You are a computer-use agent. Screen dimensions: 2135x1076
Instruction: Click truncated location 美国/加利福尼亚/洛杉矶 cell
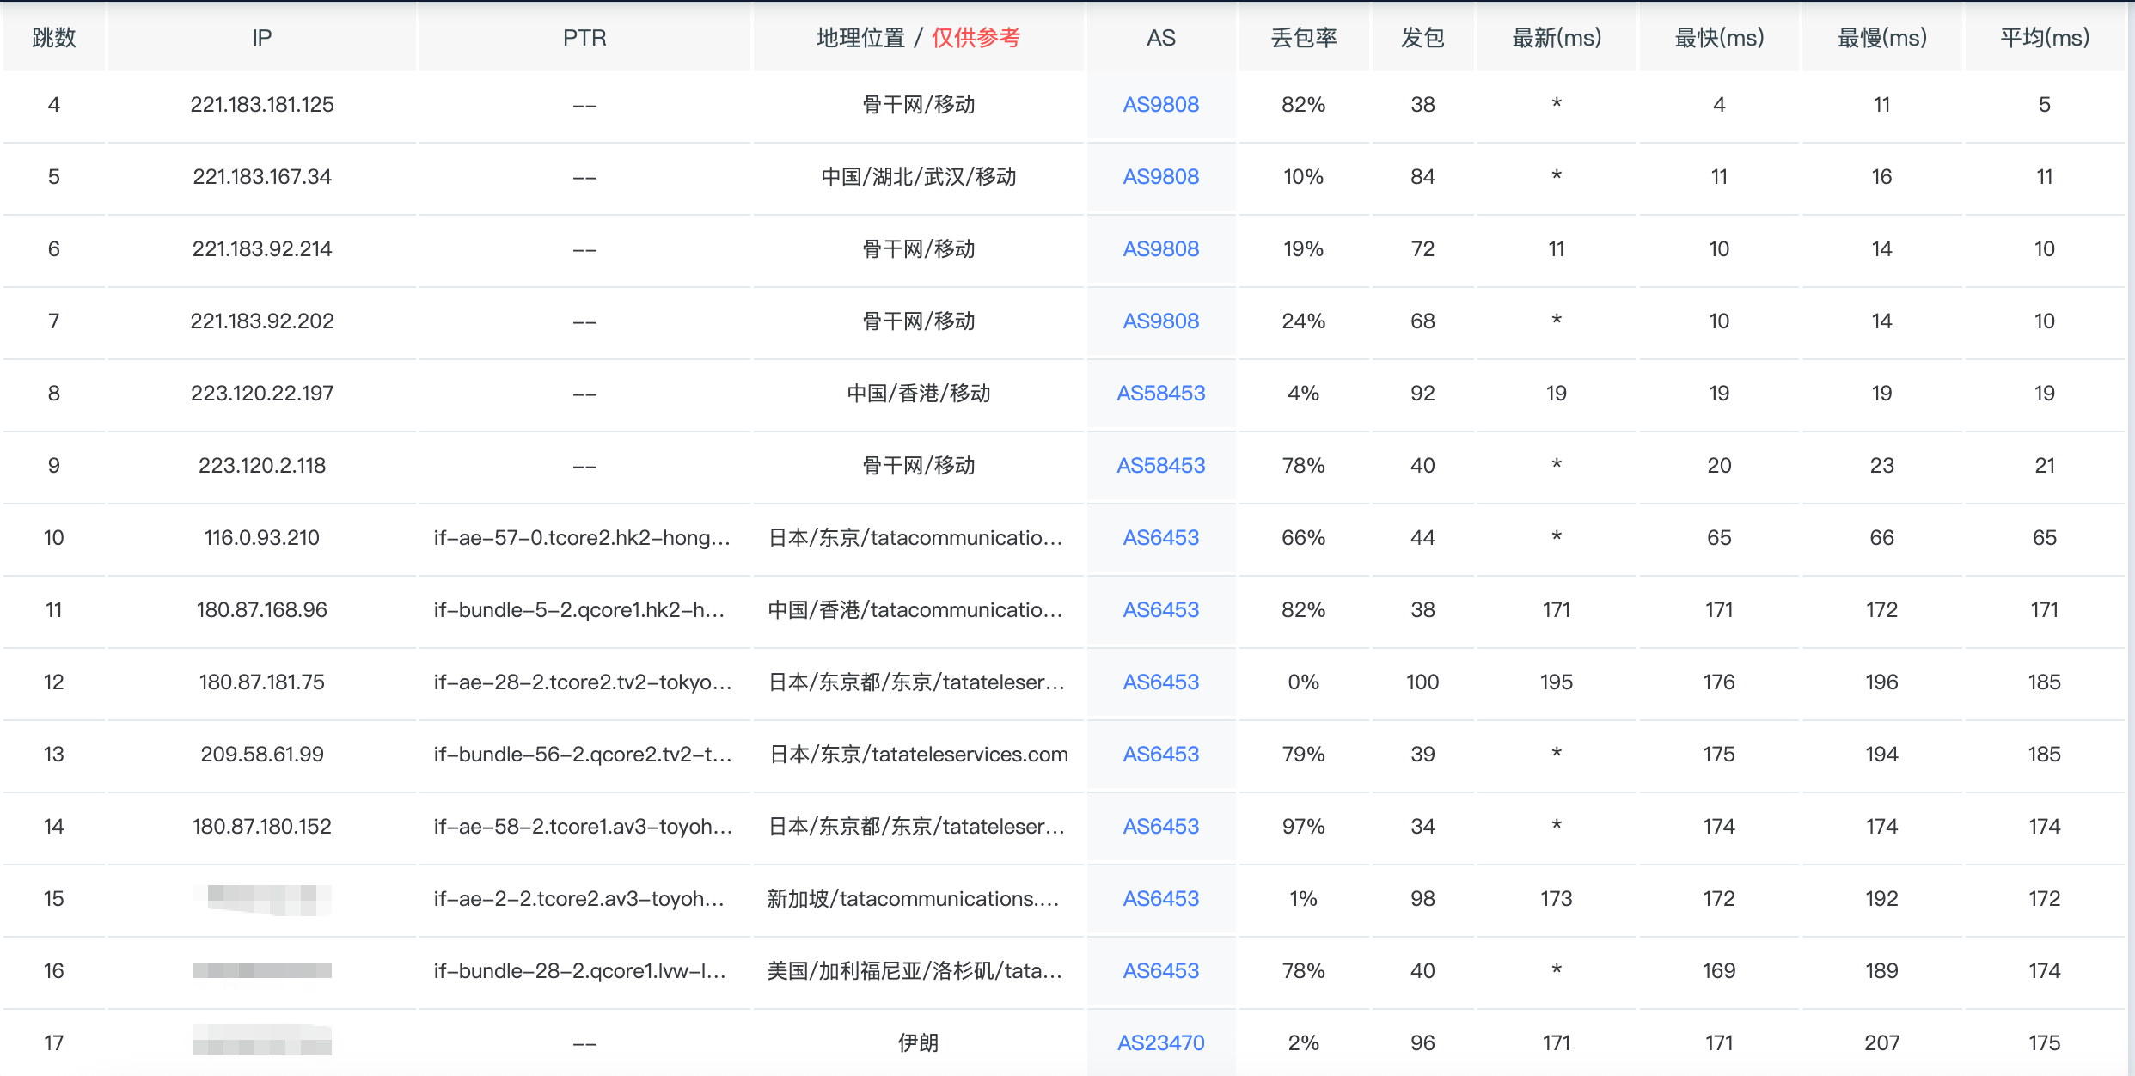click(915, 971)
